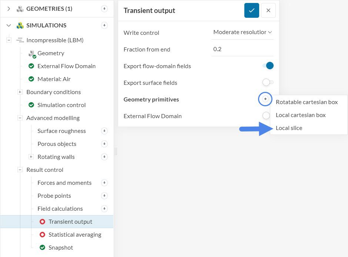Click the plus icon next to Geometry primitives

click(x=265, y=99)
